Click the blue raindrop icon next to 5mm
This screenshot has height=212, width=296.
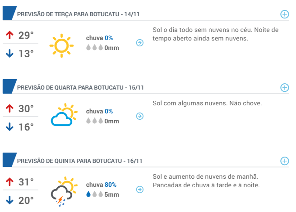point(88,194)
